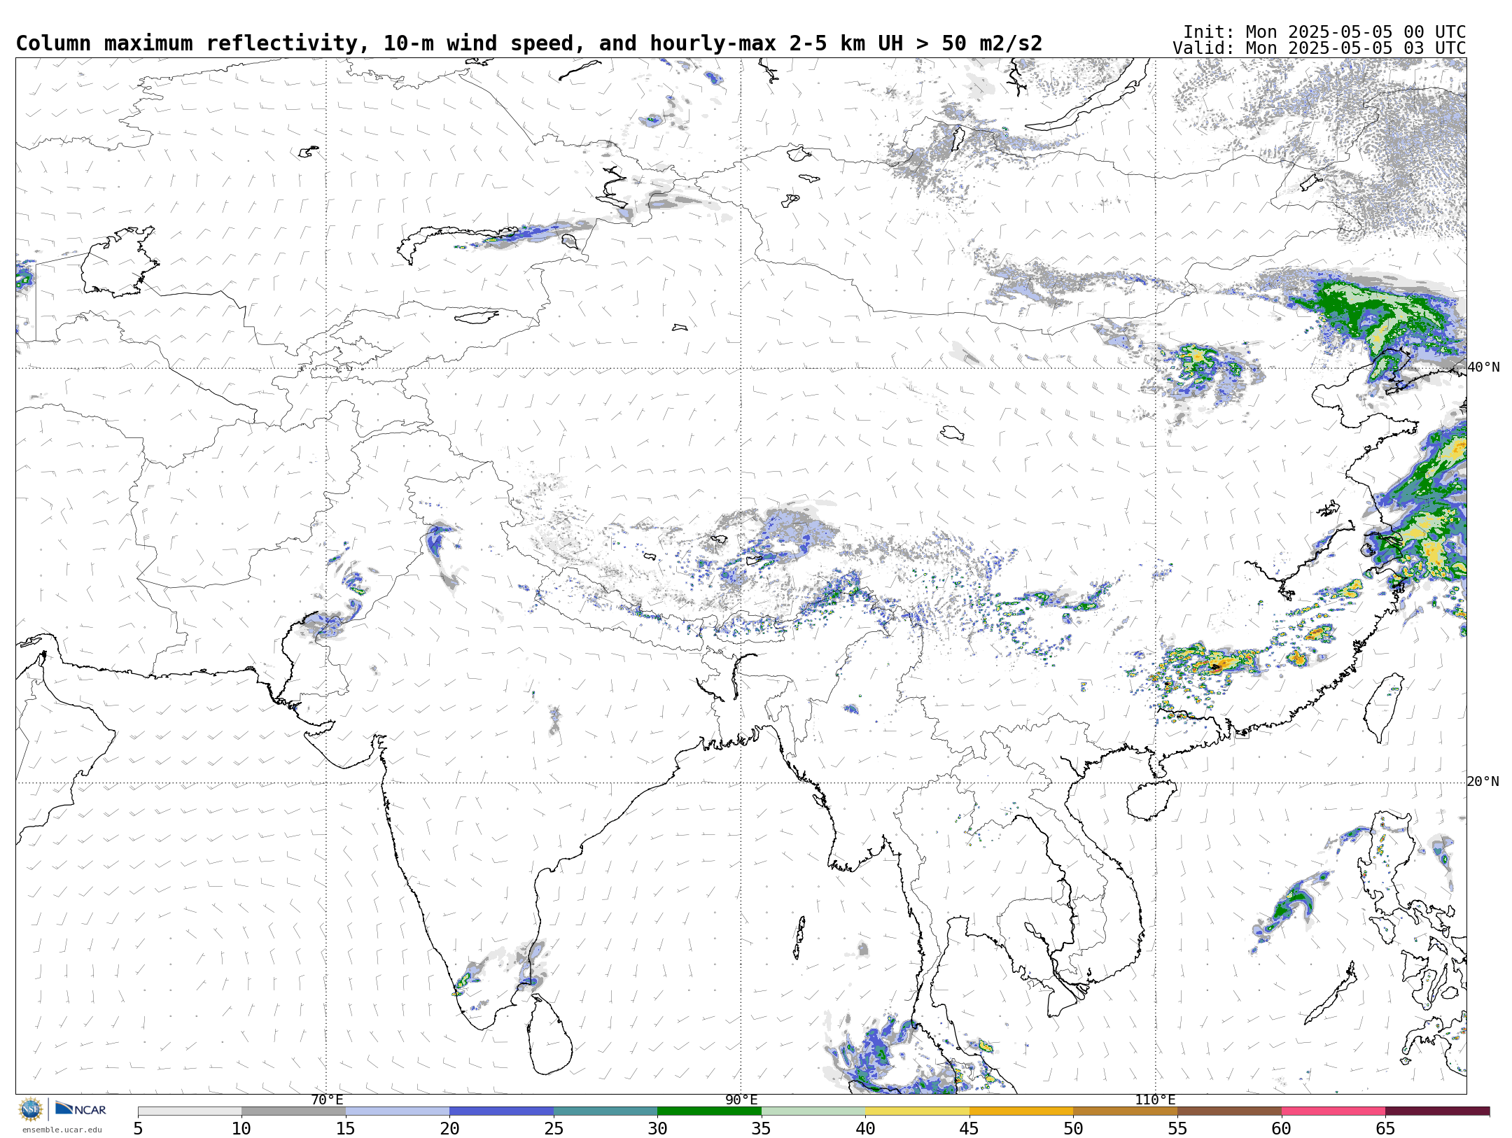Viewport: 1512px width, 1138px height.
Task: Click the 'Init: Mon 2025-05-05 00 UTC' text
Action: [x=1324, y=32]
